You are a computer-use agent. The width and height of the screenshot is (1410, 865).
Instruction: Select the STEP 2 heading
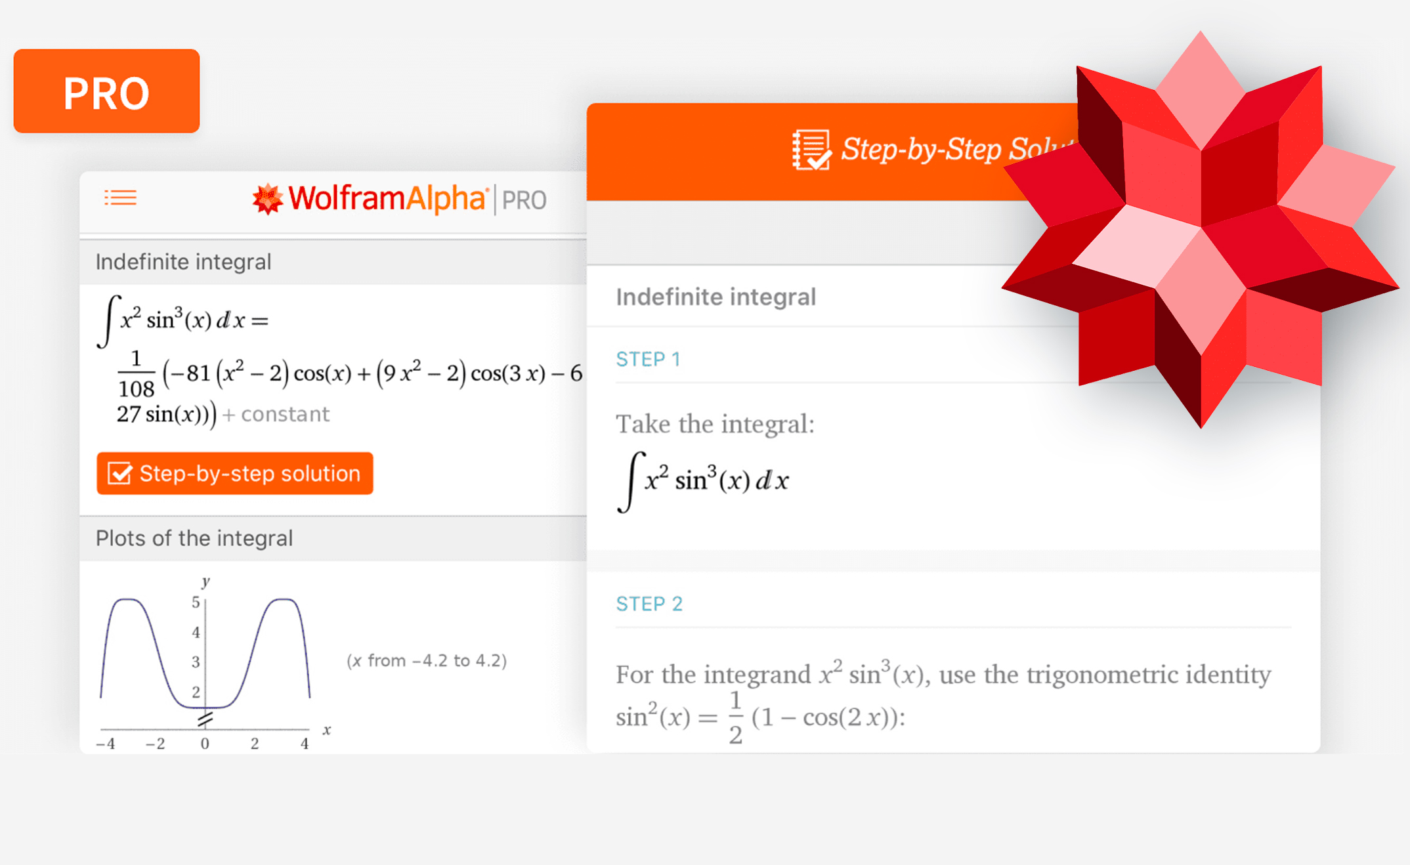(649, 604)
